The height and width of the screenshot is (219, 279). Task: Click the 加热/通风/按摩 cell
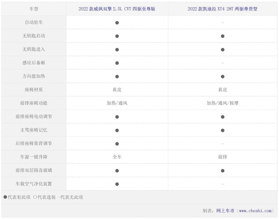coord(223,103)
